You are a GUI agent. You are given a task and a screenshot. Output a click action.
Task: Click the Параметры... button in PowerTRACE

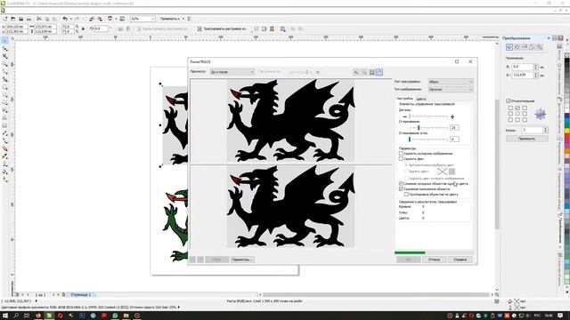pos(242,260)
